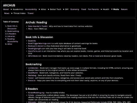Viewport: 137px width, 103px height.
Task: Jump to Other in table of contents
Action: pyautogui.click(x=10, y=44)
